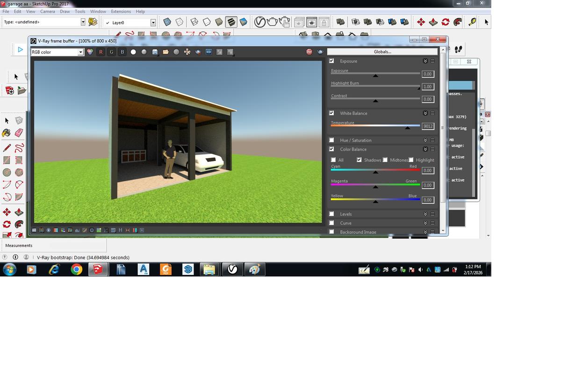Check the Midtones option in Color Balance
The height and width of the screenshot is (365, 561).
pyautogui.click(x=385, y=160)
